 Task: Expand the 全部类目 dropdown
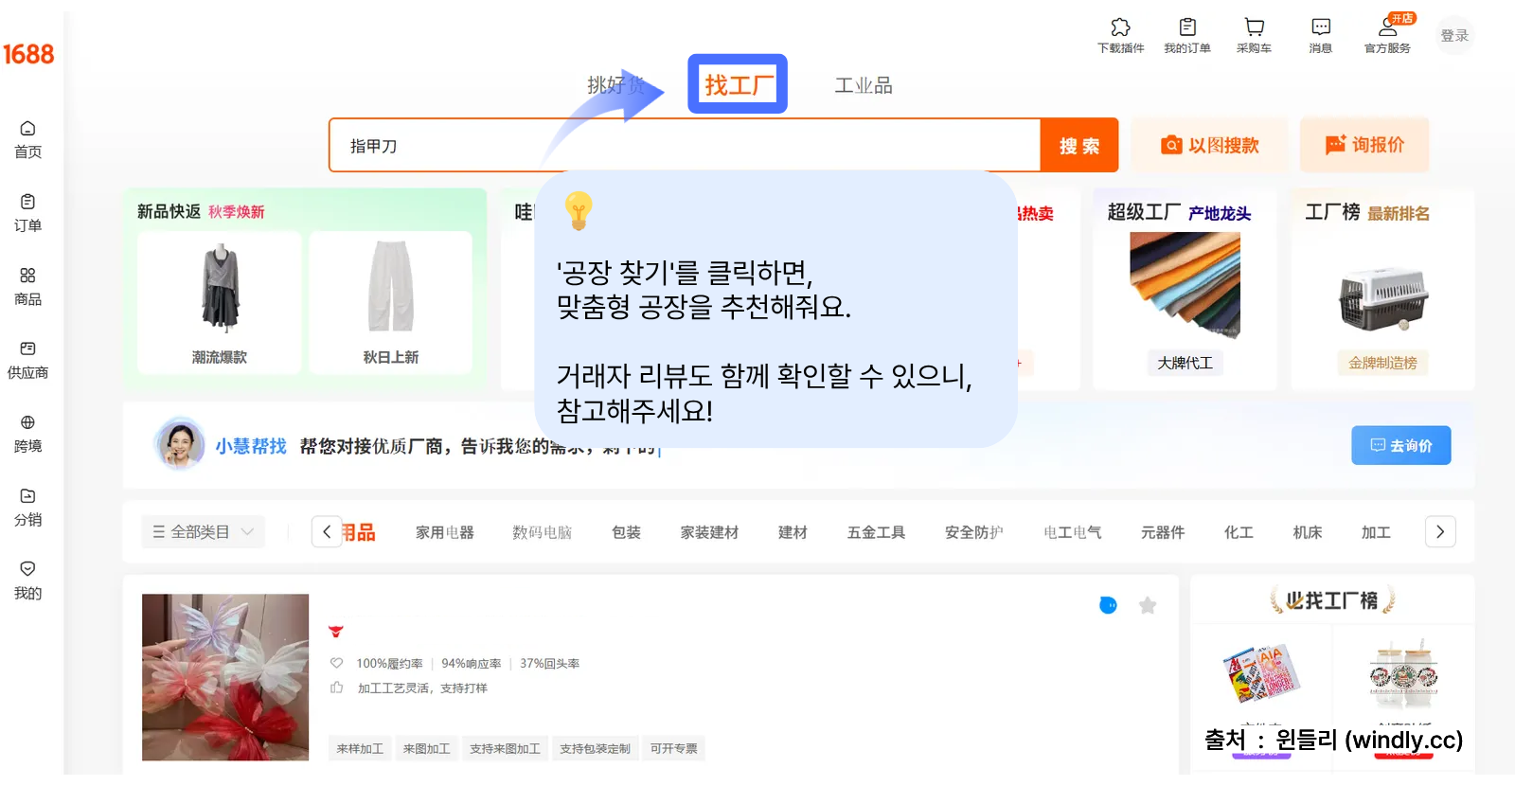coord(203,532)
